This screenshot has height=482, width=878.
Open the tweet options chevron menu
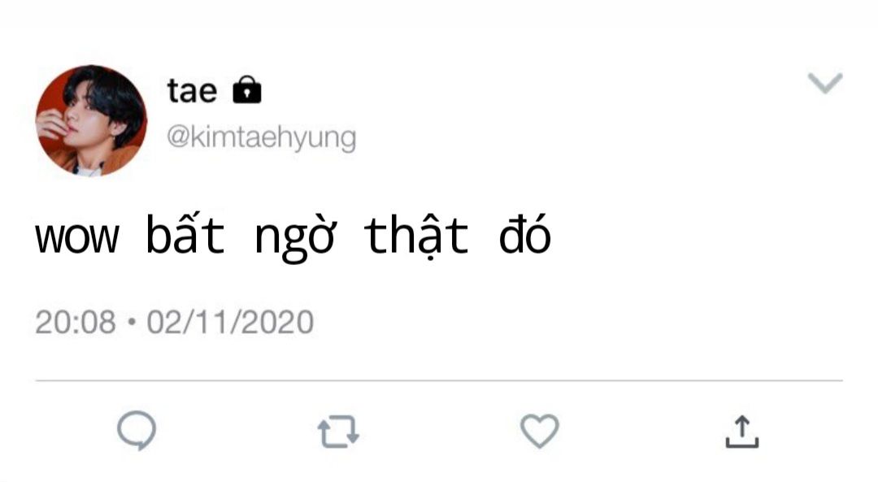pos(825,83)
